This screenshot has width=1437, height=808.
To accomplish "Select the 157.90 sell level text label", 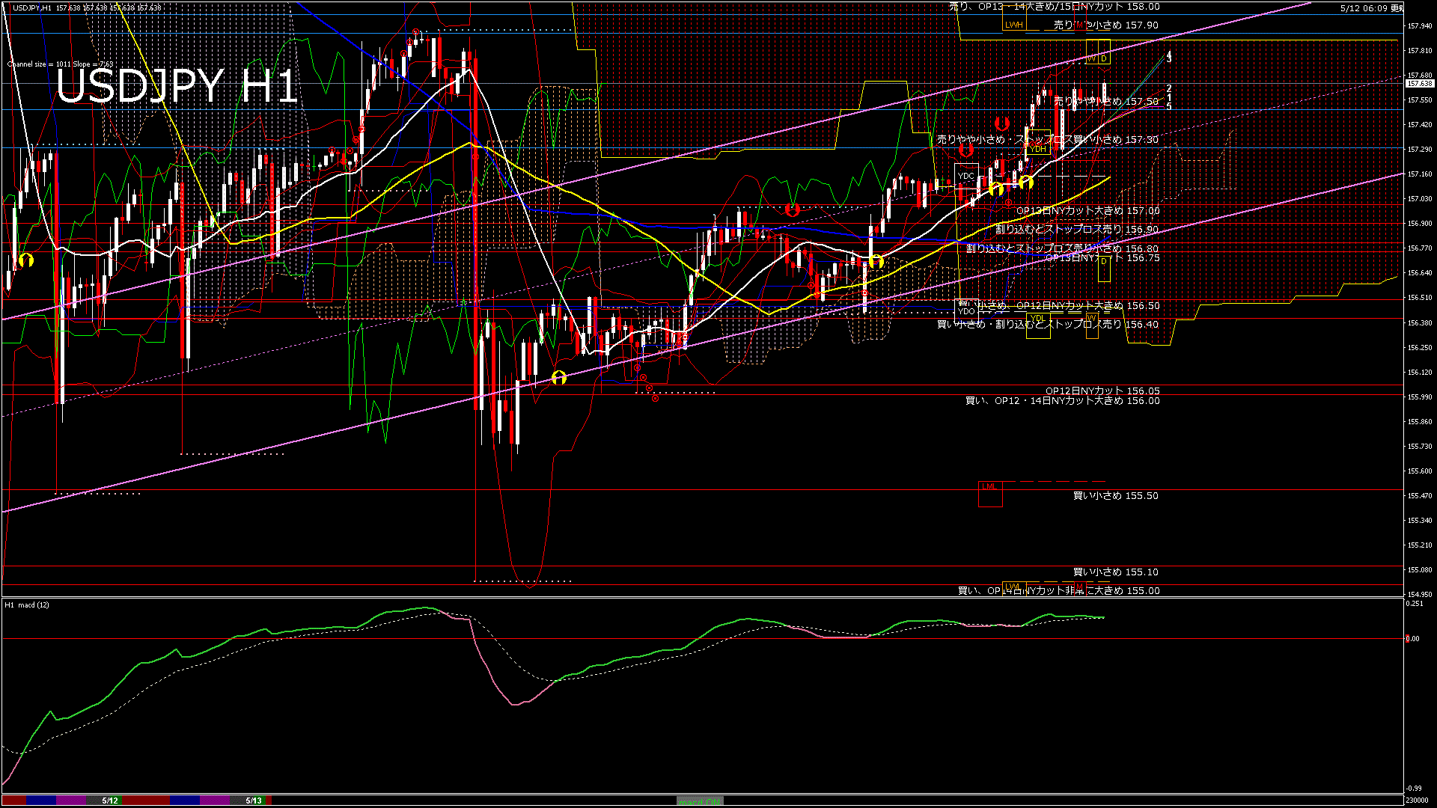I will [x=1106, y=25].
